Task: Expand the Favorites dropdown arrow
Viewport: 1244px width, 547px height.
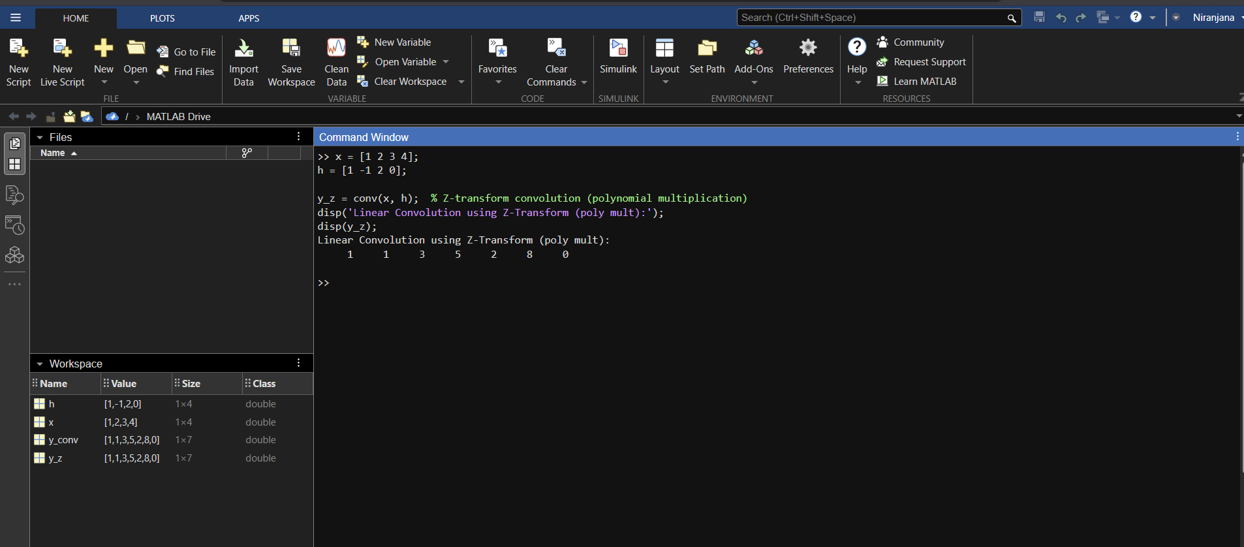Action: click(x=498, y=82)
